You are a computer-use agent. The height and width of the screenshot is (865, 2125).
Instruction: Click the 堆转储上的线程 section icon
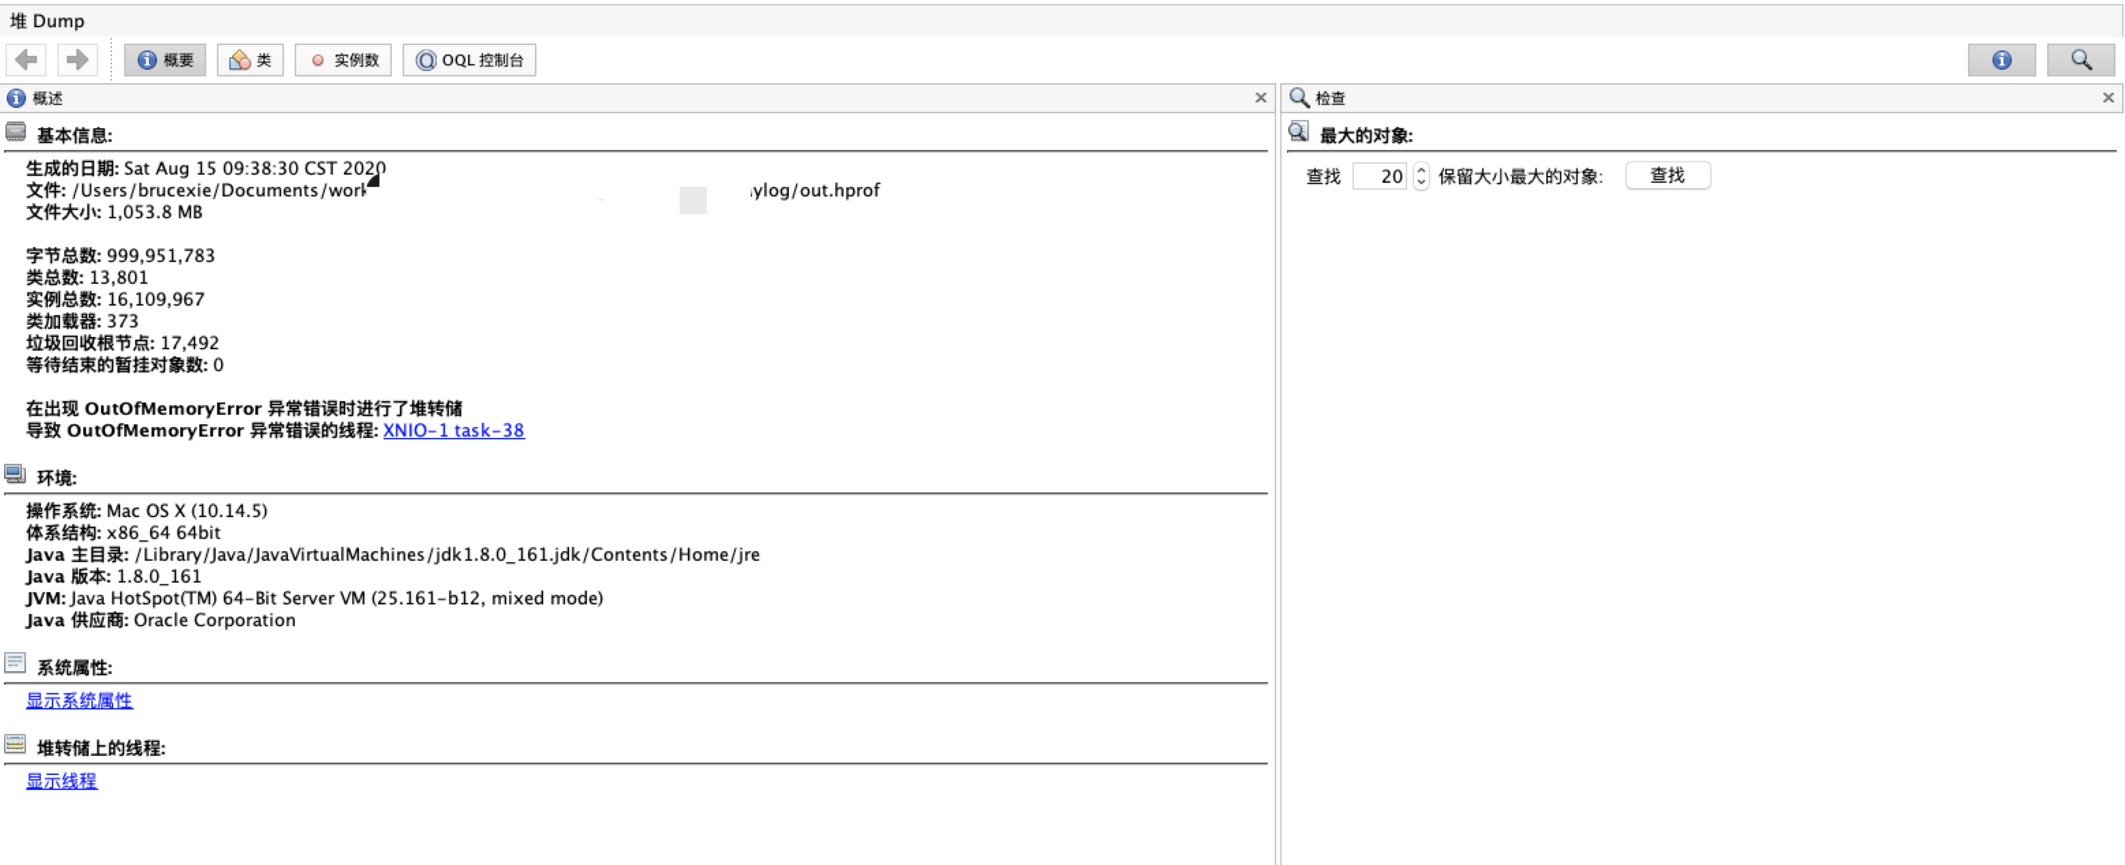[15, 745]
